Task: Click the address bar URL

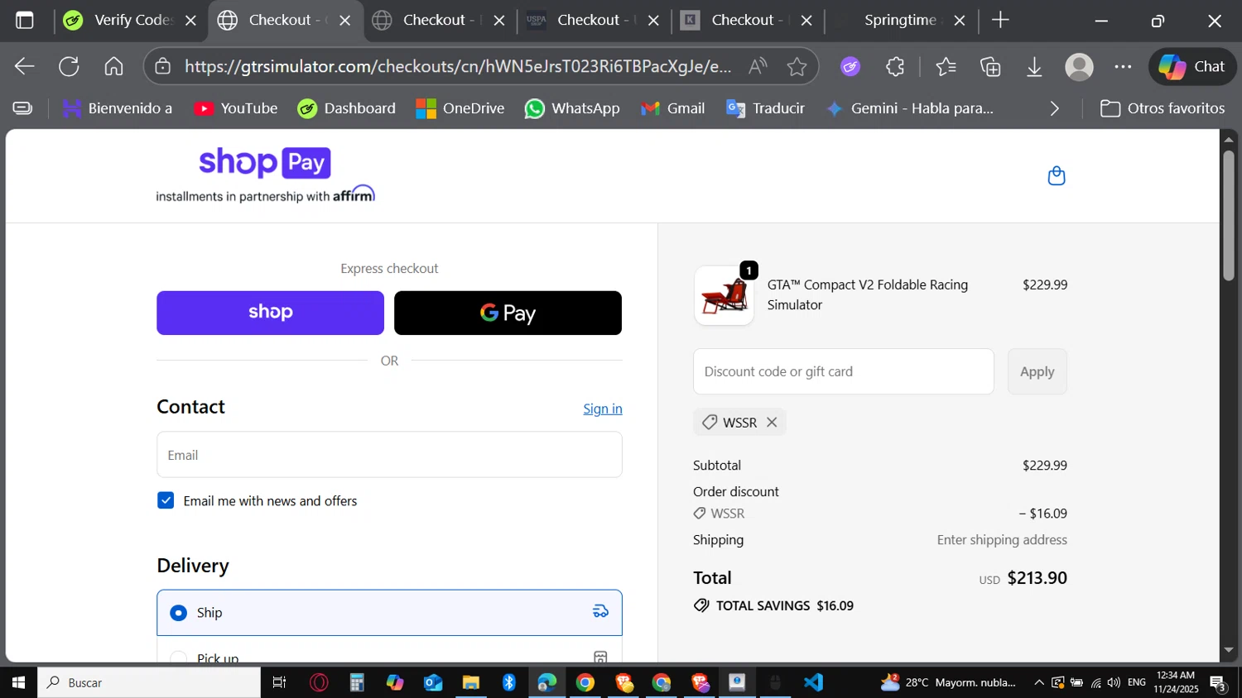Action: point(458,66)
